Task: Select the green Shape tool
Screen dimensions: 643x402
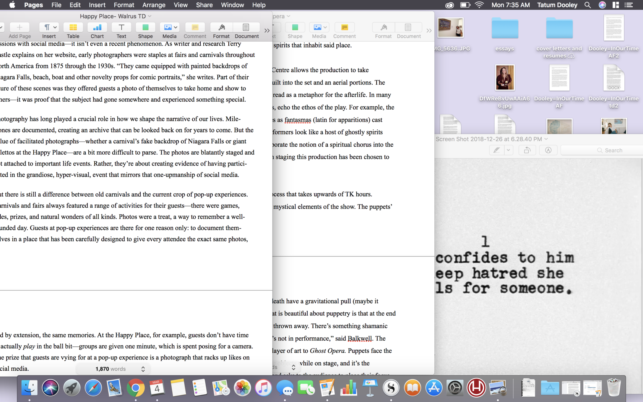Action: coord(145,27)
